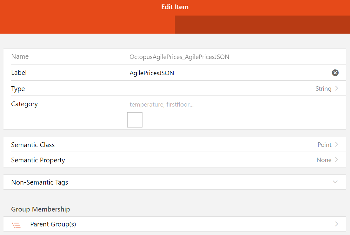Viewport: 350px width, 235px height.
Task: Click the Name value OctopusAgilePrices_AgilePricesJSON
Action: (x=179, y=57)
